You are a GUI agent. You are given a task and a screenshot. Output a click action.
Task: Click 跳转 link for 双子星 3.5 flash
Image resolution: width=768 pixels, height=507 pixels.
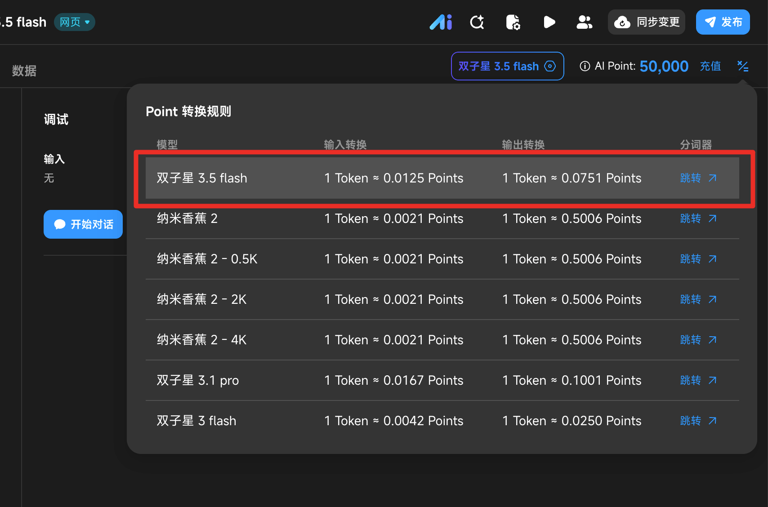[x=698, y=178]
